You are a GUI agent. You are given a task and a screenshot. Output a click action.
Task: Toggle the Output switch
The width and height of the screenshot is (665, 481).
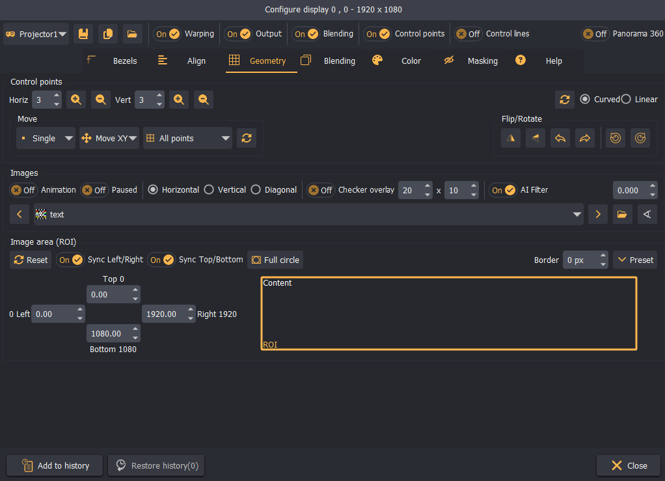(238, 34)
